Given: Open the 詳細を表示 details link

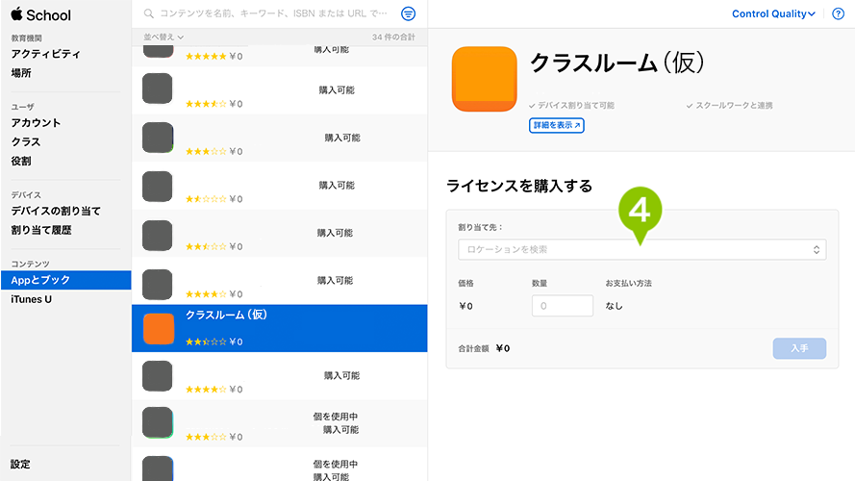Looking at the screenshot, I should click(x=556, y=125).
